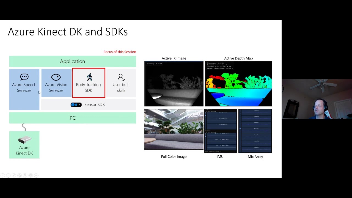Click the User built skills label
This screenshot has height=198, width=352.
point(121,87)
